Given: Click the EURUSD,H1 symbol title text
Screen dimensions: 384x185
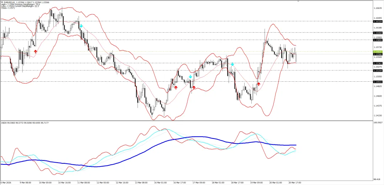Looking at the screenshot, I should pyautogui.click(x=9, y=2).
